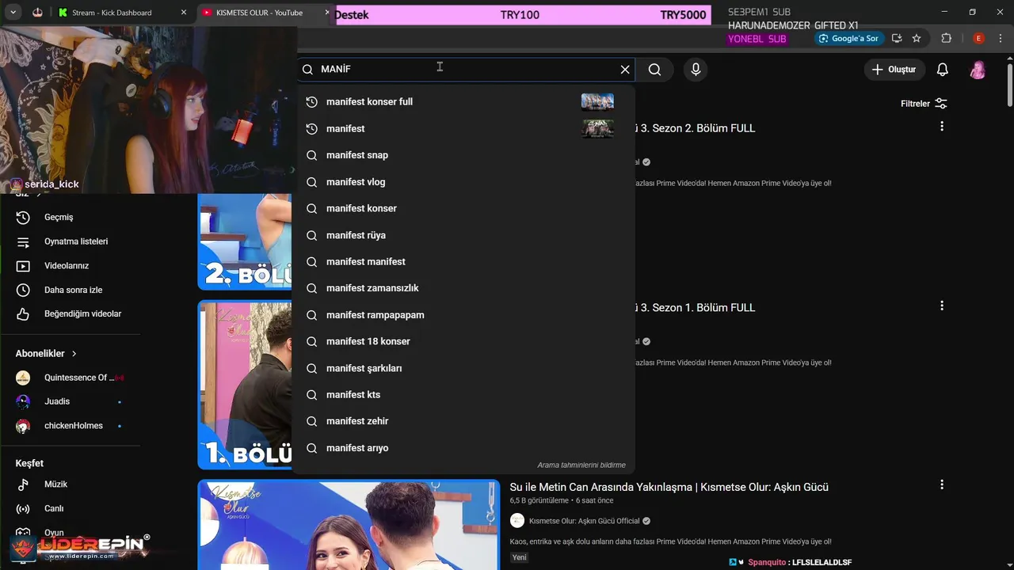The image size is (1014, 570).
Task: Open browser tab search dropdown arrow
Action: pyautogui.click(x=13, y=13)
